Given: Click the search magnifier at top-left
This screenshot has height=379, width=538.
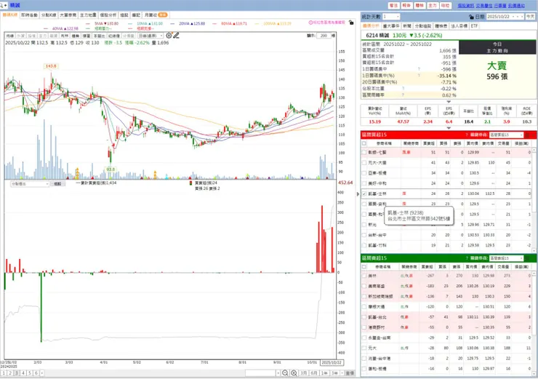Looking at the screenshot, I should [2, 5].
